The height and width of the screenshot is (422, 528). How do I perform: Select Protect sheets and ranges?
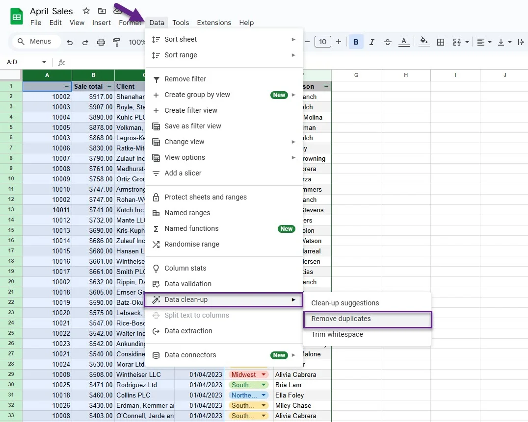(224, 197)
